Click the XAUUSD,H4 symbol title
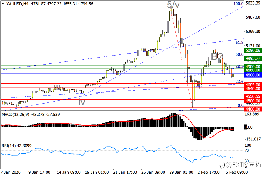The width and height of the screenshot is (264, 176). pyautogui.click(x=17, y=4)
